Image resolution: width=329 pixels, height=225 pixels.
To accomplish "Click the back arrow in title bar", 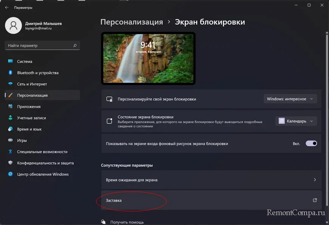I will pos(7,8).
